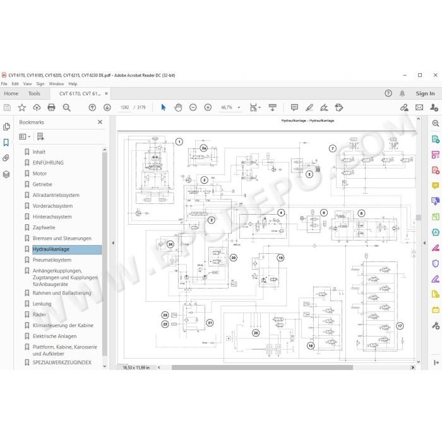The height and width of the screenshot is (442, 442).
Task: Expand the bookmarks options menu dropdown
Action: click(25, 137)
